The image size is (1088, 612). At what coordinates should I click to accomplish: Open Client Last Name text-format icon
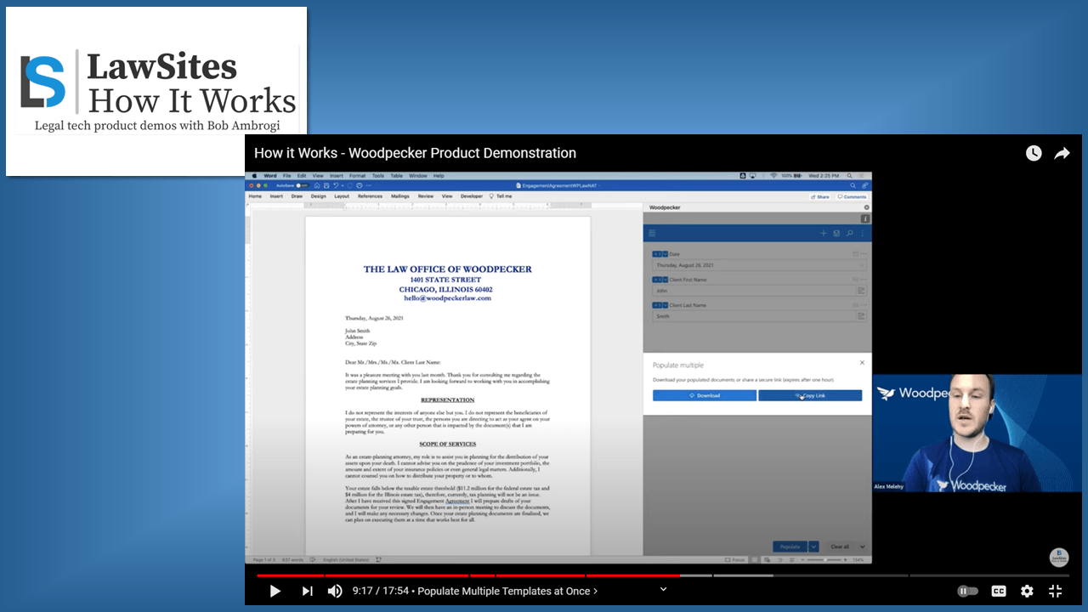click(x=861, y=316)
